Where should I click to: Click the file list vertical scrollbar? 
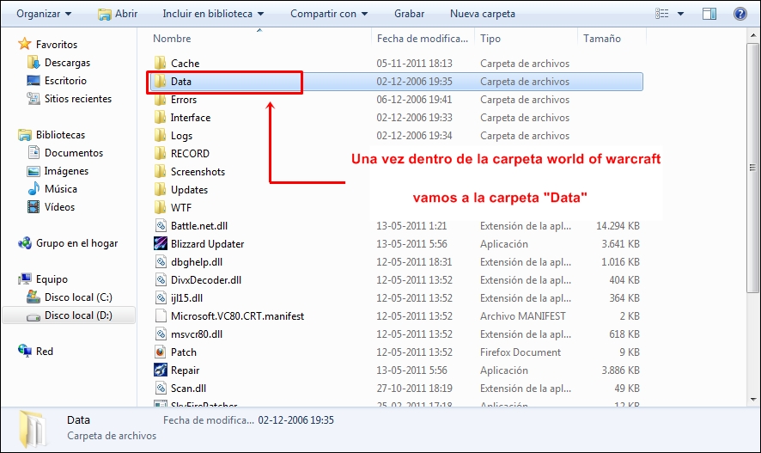pos(752,168)
